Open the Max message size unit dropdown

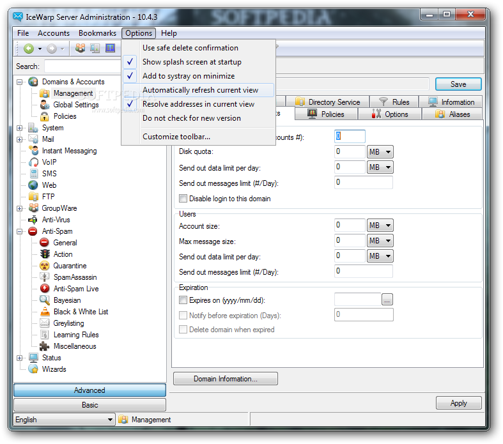point(380,241)
